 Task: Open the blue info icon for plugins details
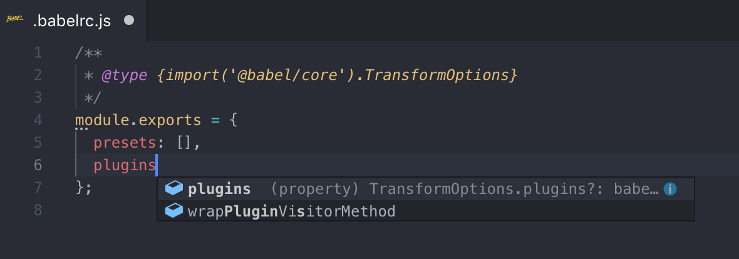coord(669,189)
